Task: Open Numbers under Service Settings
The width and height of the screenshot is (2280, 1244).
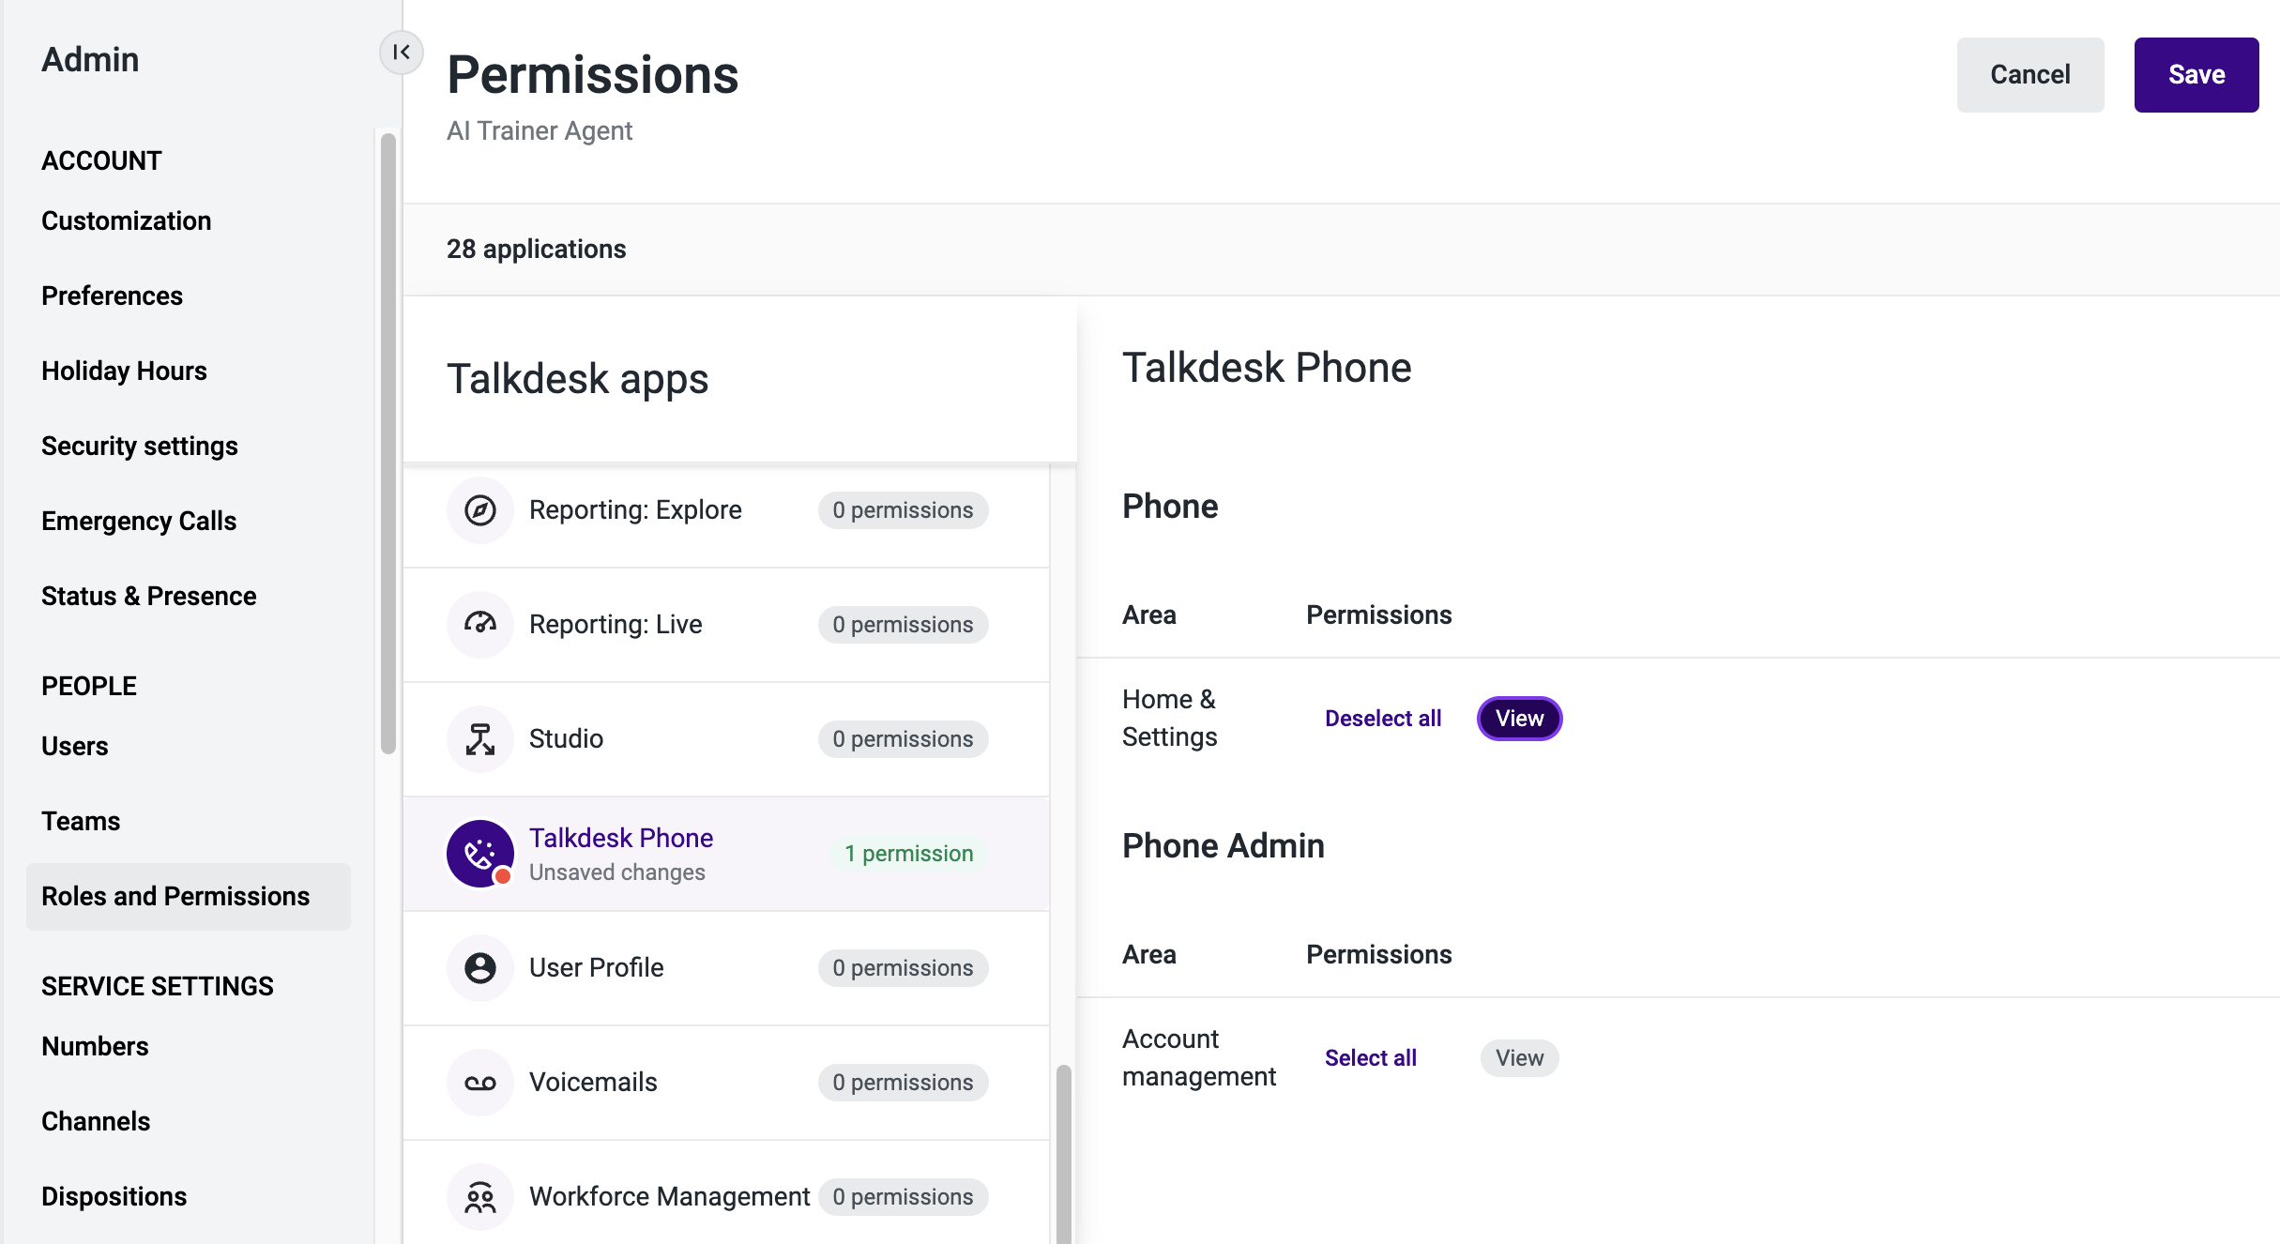Action: click(x=95, y=1047)
